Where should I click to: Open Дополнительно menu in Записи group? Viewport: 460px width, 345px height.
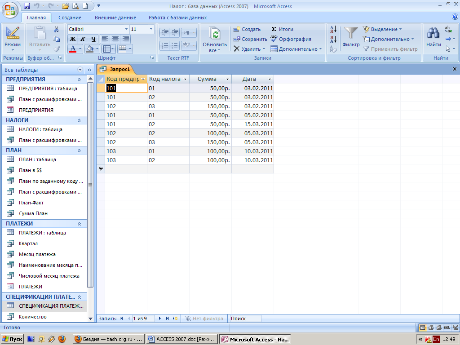click(296, 49)
